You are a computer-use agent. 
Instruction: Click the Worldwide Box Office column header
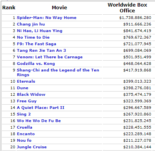[x=127, y=8]
